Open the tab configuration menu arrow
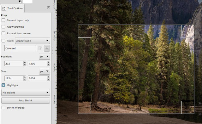 [x=48, y=8]
